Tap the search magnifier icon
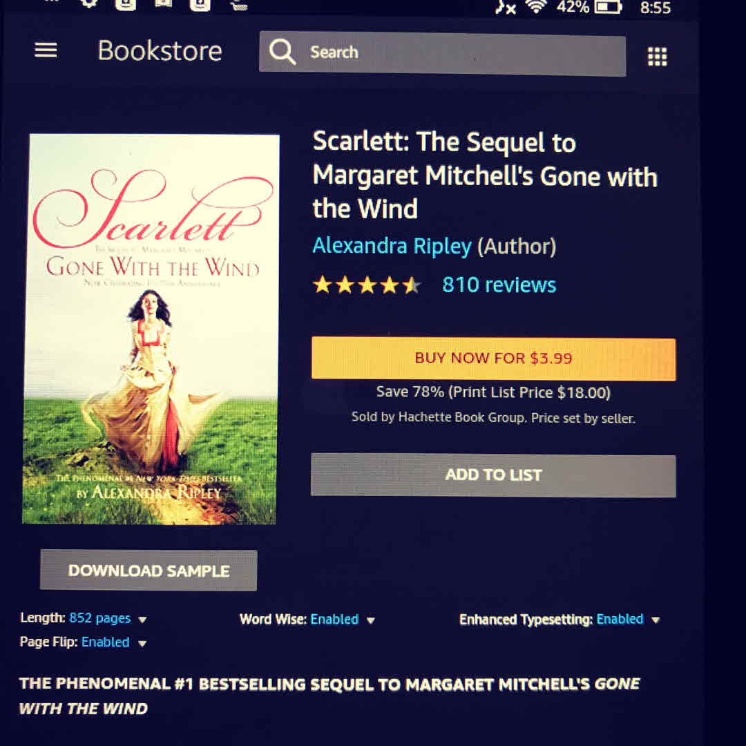The width and height of the screenshot is (746, 746). pyautogui.click(x=282, y=51)
